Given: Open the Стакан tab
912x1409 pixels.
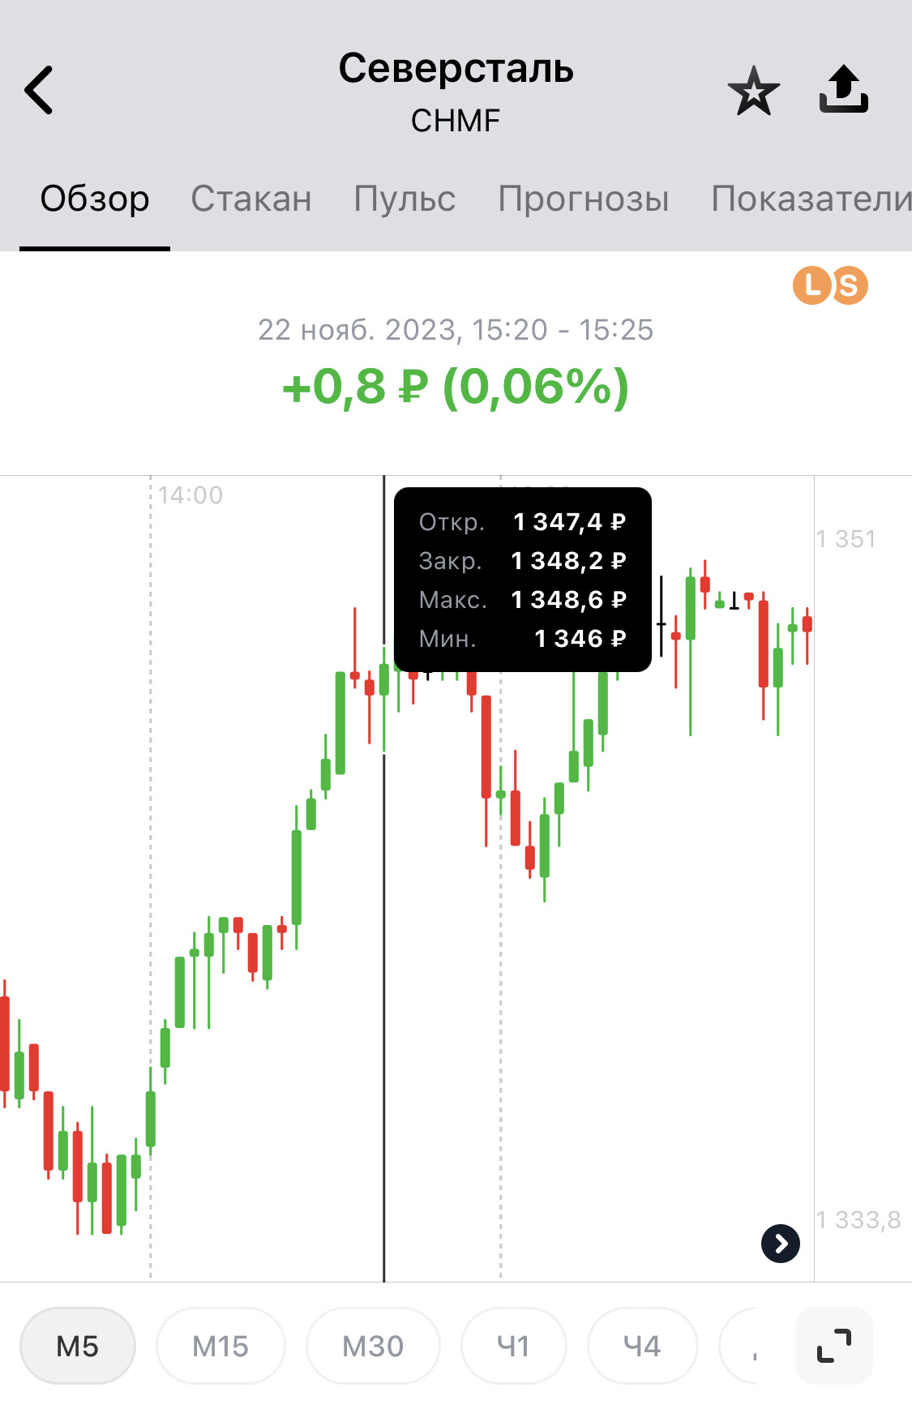Looking at the screenshot, I should (251, 199).
